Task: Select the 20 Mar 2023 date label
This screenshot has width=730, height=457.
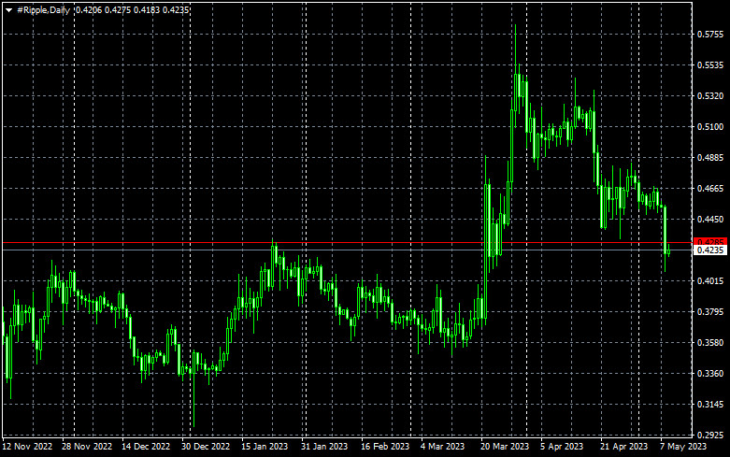Action: 505,447
